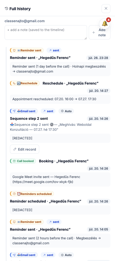The width and height of the screenshot is (115, 261).
Task: Click the Reminders scheduled clock badge
Action: pyautogui.click(x=32, y=194)
